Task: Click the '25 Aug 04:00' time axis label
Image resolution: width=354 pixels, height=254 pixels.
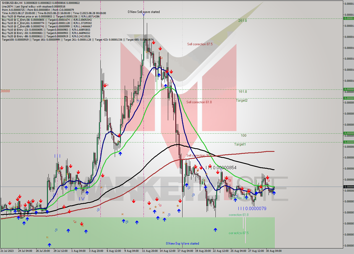Action: 238,251
